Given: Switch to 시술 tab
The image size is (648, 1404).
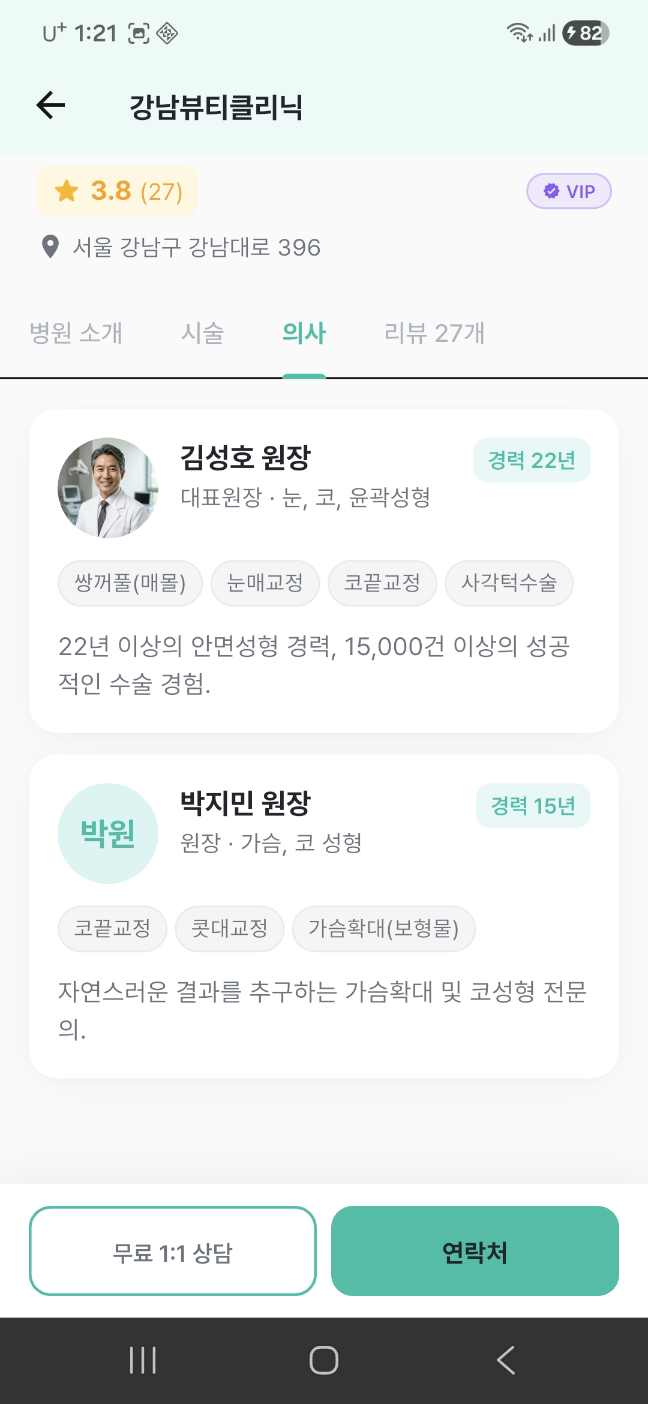Looking at the screenshot, I should coord(203,333).
